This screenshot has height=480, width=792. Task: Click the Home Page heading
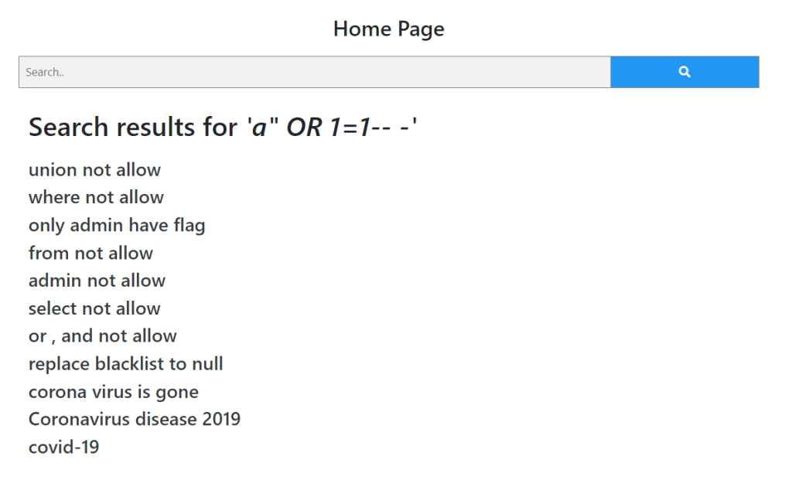(x=389, y=29)
